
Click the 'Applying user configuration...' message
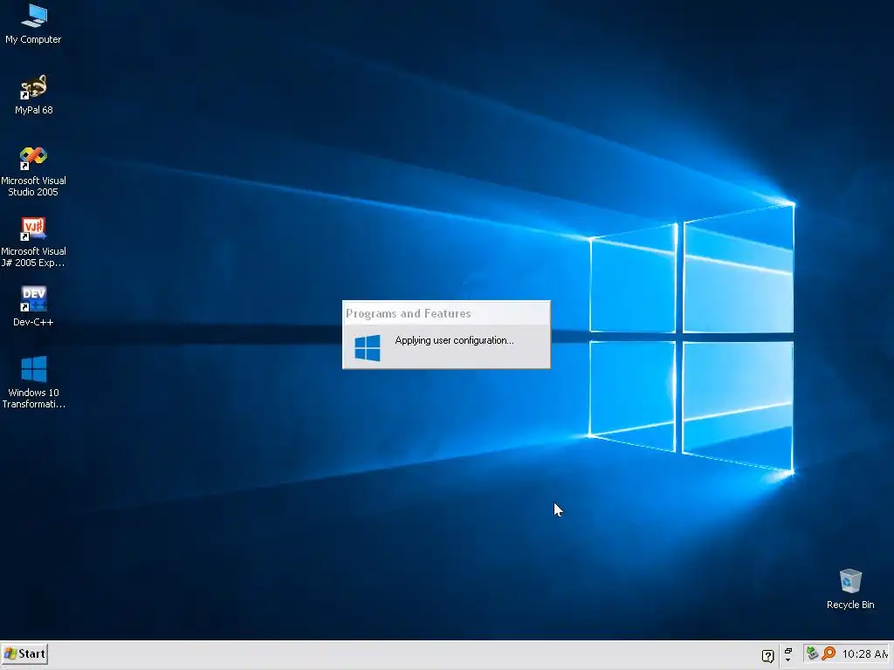454,341
